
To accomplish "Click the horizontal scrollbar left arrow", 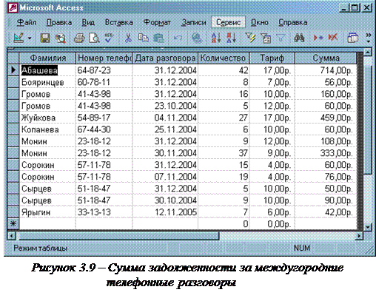I will [12, 236].
